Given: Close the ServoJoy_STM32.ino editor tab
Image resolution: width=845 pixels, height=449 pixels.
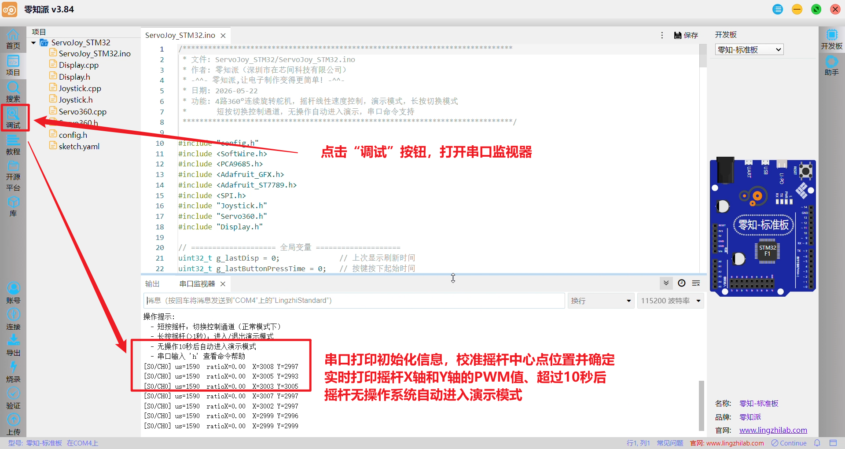Looking at the screenshot, I should pos(223,36).
